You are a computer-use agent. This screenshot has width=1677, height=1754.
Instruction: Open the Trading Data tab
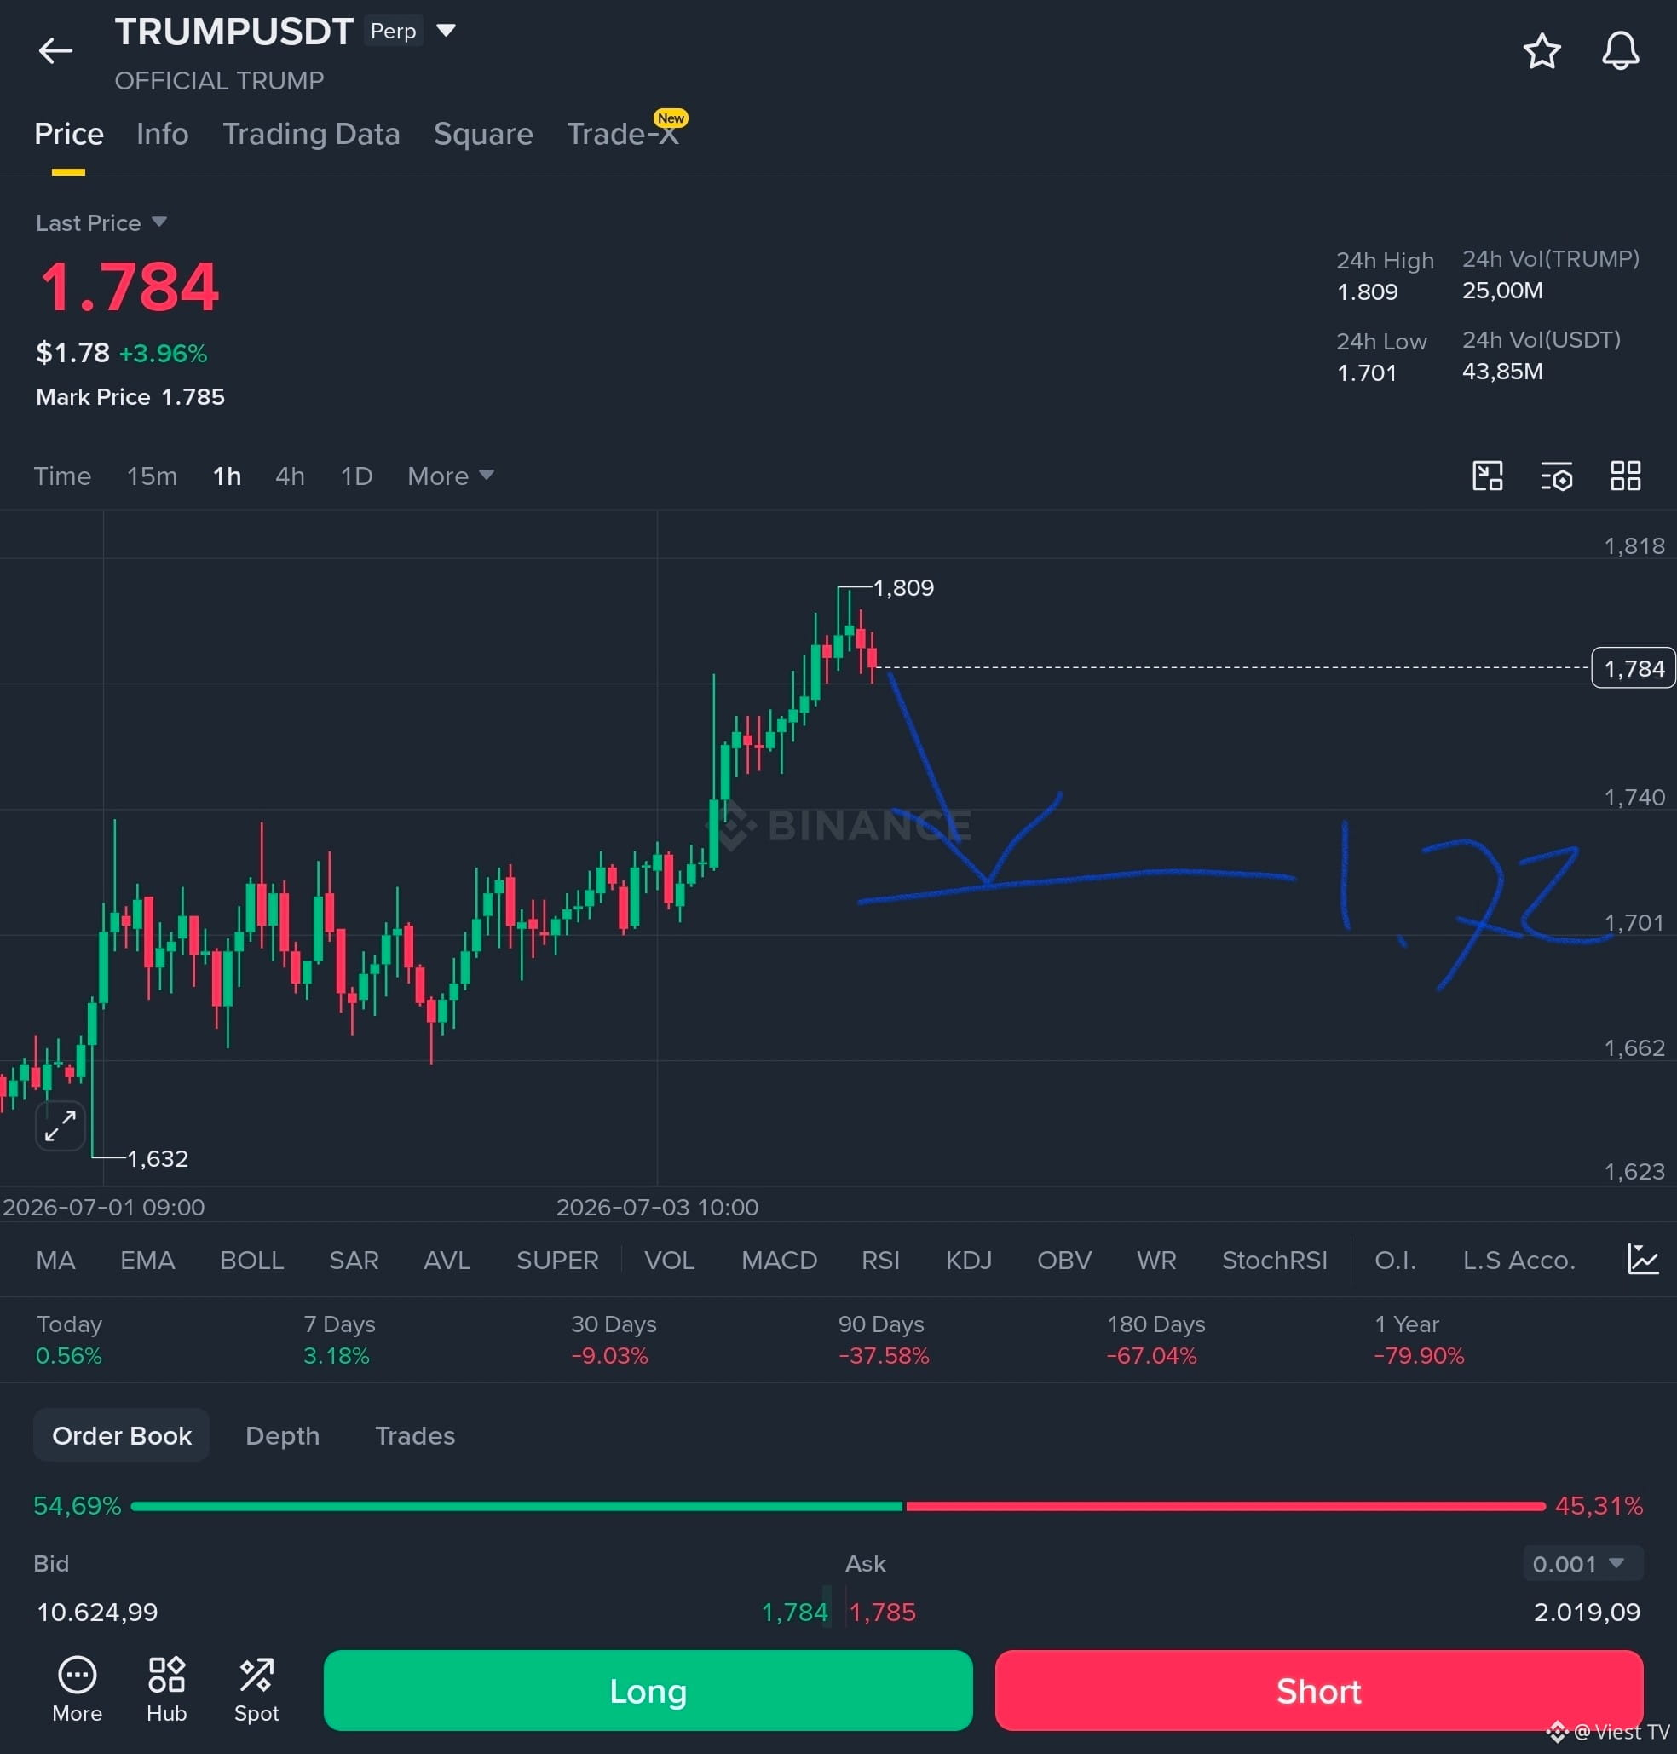point(311,134)
